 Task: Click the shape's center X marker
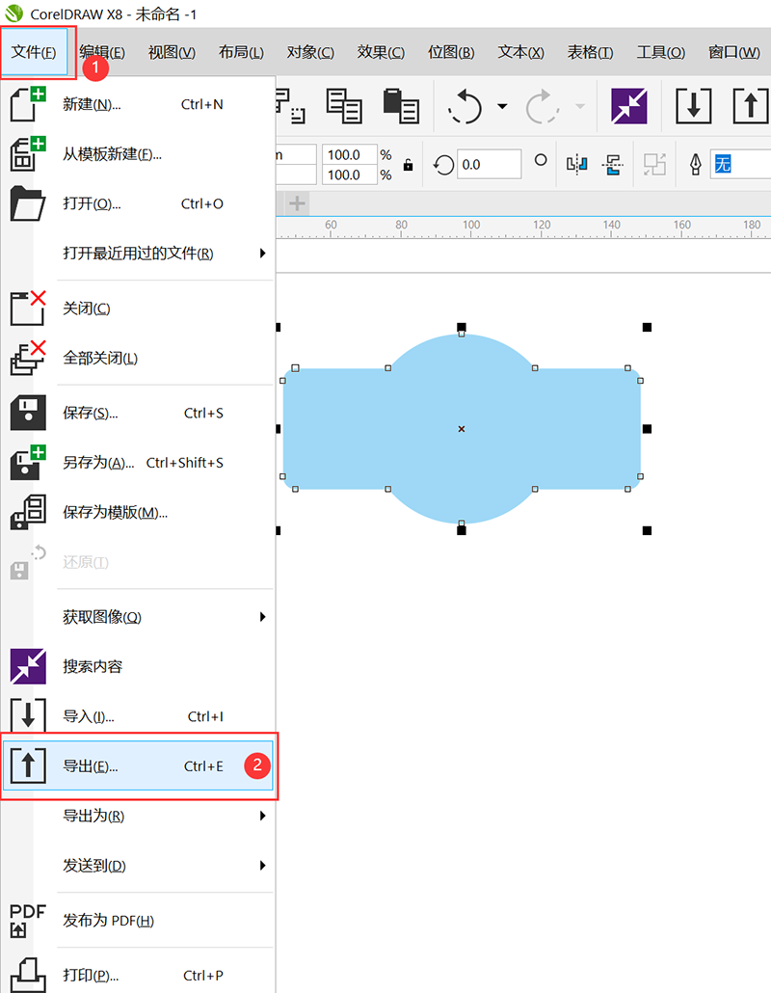pos(462,429)
